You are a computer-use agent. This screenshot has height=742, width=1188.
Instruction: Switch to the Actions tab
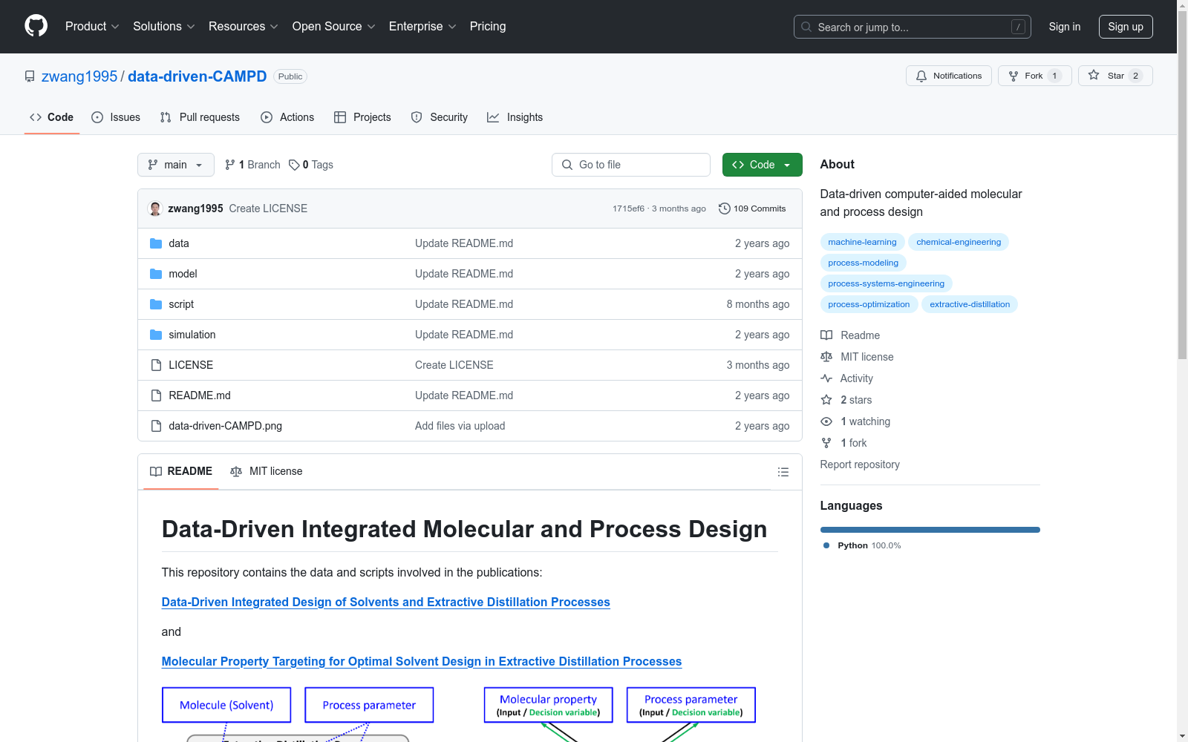click(x=287, y=117)
